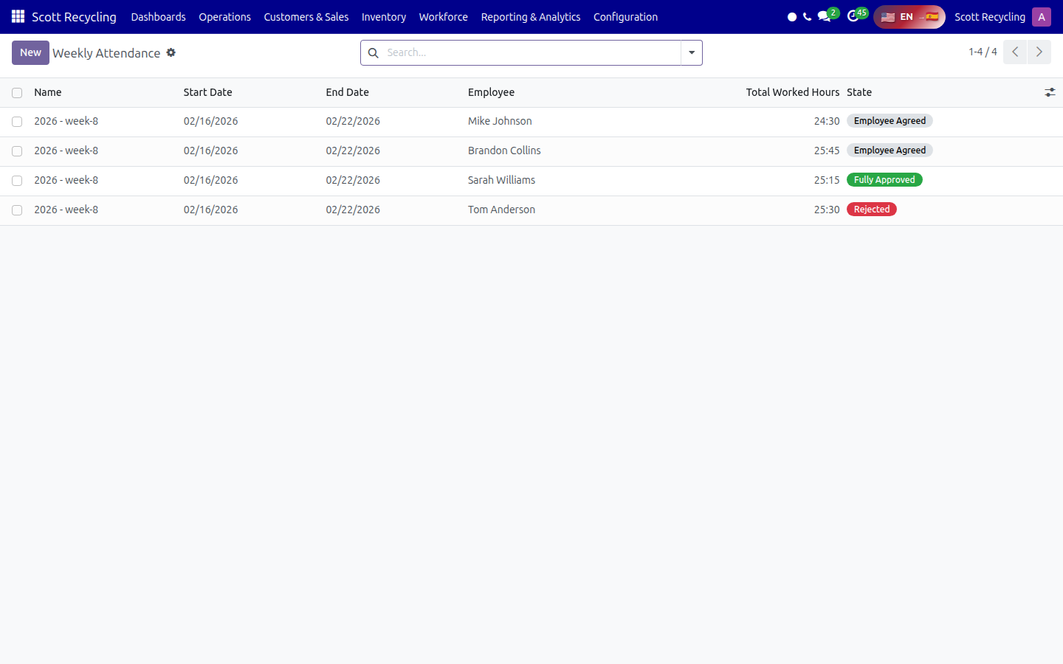This screenshot has height=664, width=1063.
Task: Click the 1-4 / 4 pager counter
Action: click(983, 52)
